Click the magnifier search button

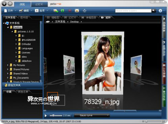click(x=153, y=11)
